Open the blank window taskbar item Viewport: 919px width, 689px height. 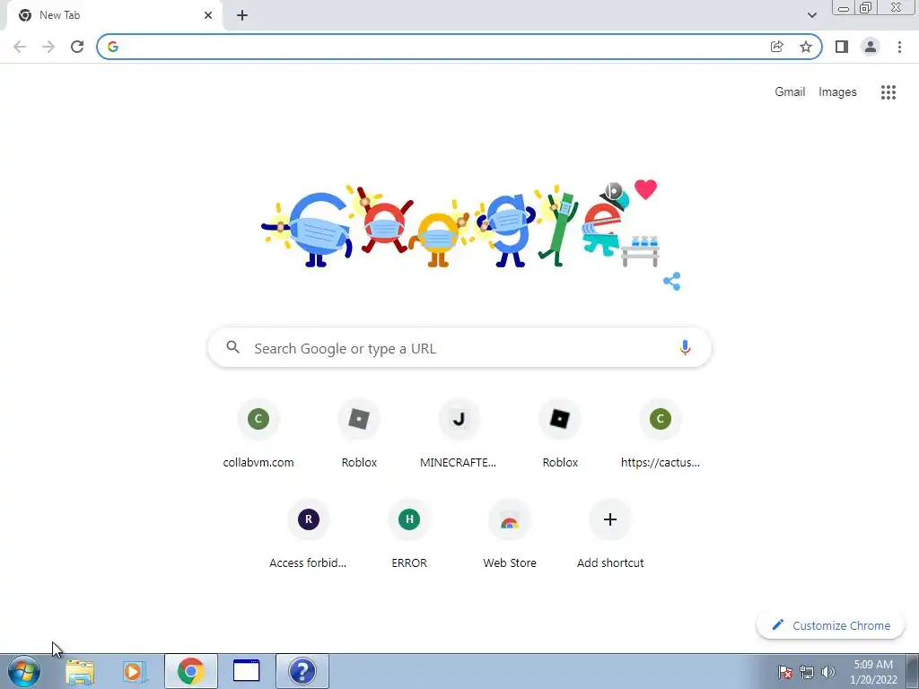tap(246, 671)
